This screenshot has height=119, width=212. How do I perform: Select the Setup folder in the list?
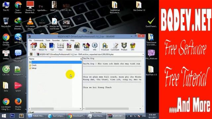pyautogui.click(x=33, y=68)
